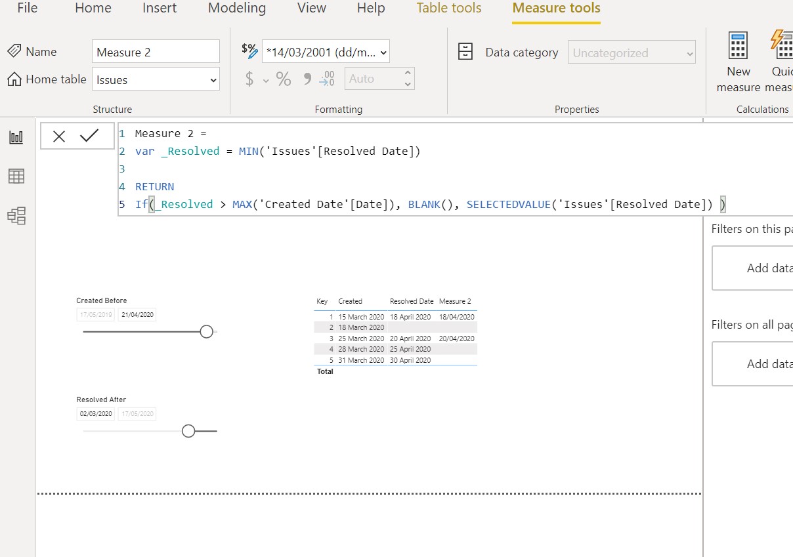Viewport: 793px width, 557px height.
Task: Open the Data category dropdown
Action: [632, 52]
